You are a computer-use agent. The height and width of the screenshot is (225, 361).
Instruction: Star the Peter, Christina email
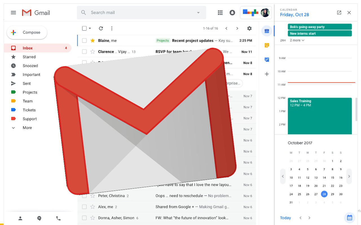tap(93, 196)
